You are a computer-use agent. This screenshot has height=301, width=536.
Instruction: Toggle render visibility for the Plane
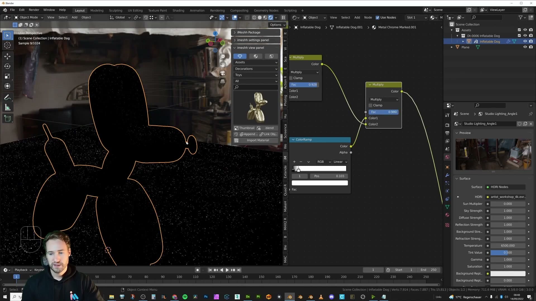click(x=531, y=47)
